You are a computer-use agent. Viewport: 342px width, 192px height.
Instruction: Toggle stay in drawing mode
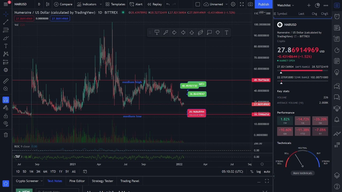(6, 108)
